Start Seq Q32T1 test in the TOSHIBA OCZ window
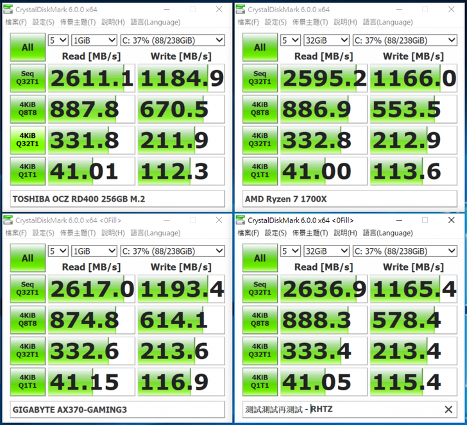This screenshot has width=467, height=425. 28,78
